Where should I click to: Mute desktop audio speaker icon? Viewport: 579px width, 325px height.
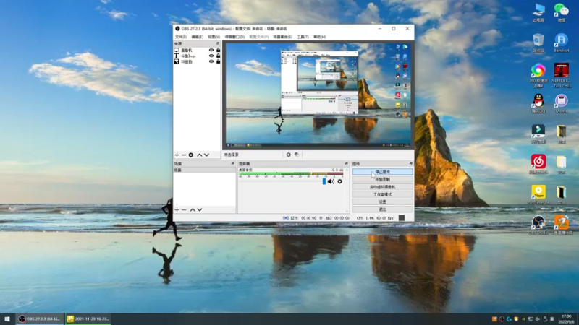pos(331,181)
